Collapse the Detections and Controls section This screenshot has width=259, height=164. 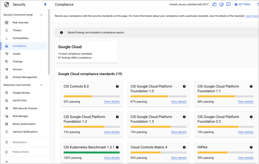coord(41,85)
